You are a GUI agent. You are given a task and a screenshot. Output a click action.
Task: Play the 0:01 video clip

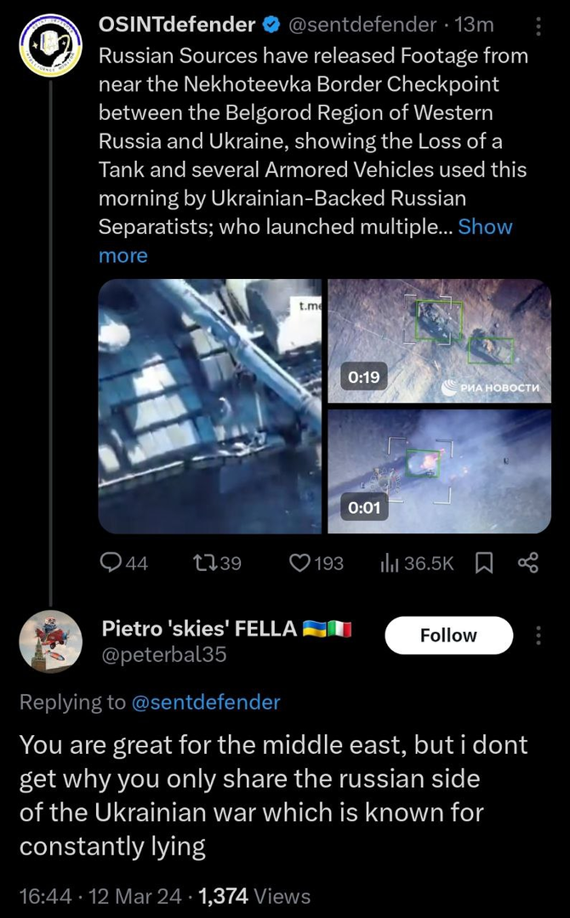point(439,471)
